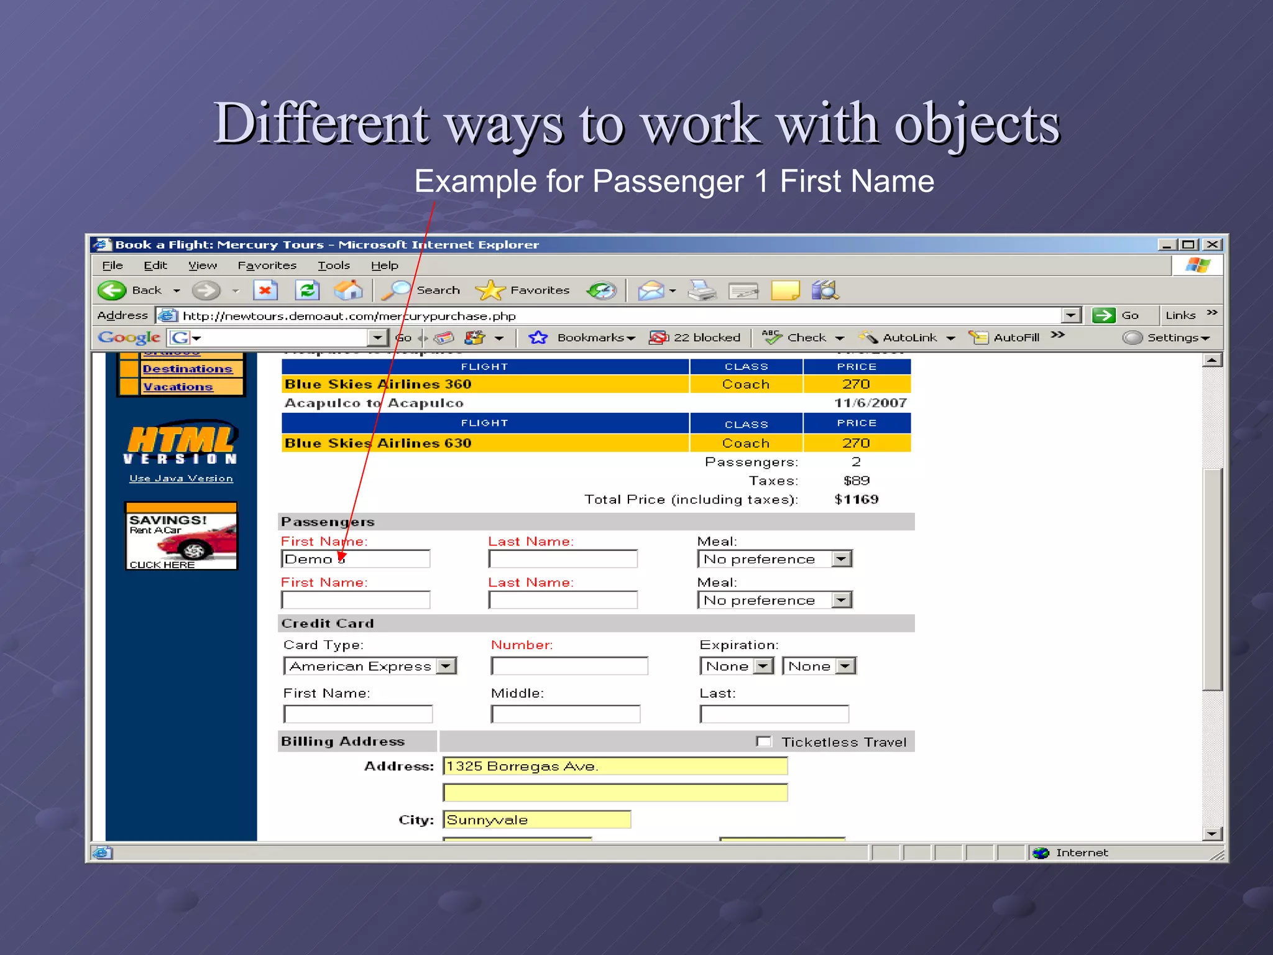This screenshot has width=1273, height=955.
Task: Click the History icon
Action: [602, 290]
